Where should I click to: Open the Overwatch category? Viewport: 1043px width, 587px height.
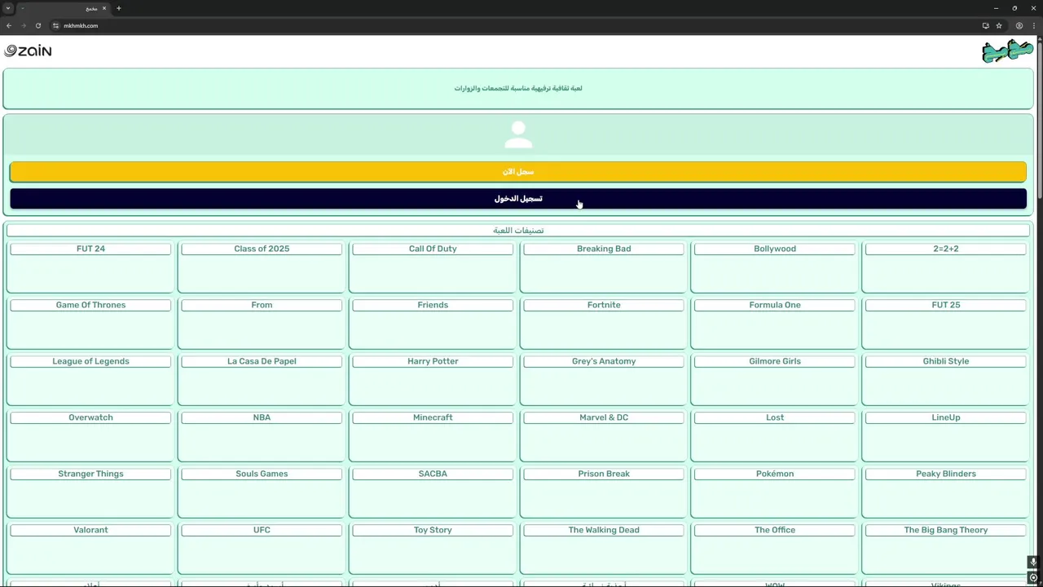pos(90,435)
